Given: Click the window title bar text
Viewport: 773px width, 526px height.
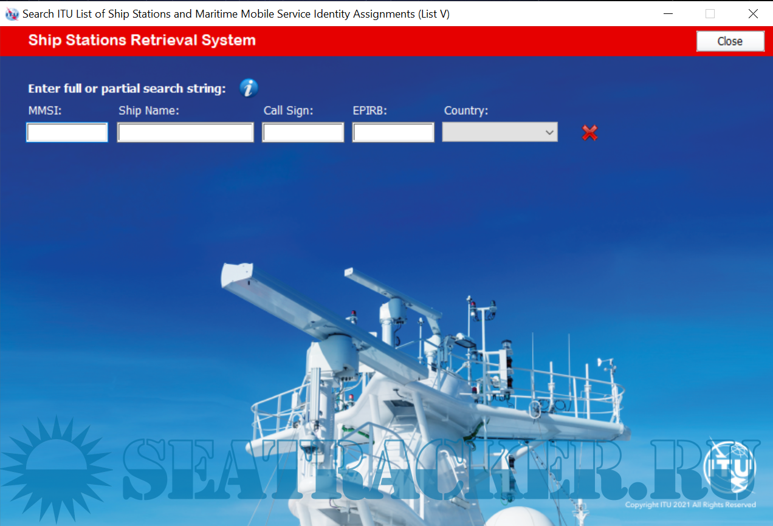Looking at the screenshot, I should click(236, 13).
